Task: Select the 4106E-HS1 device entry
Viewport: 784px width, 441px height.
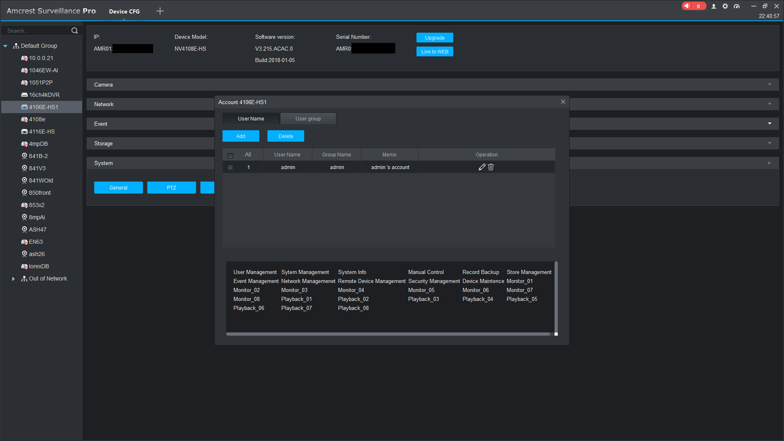Action: (x=42, y=107)
